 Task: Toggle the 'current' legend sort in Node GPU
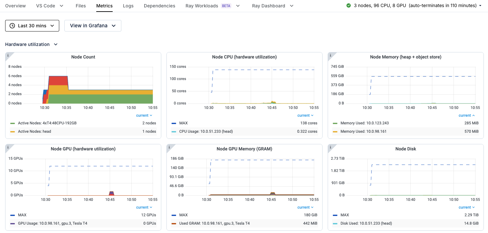144,207
